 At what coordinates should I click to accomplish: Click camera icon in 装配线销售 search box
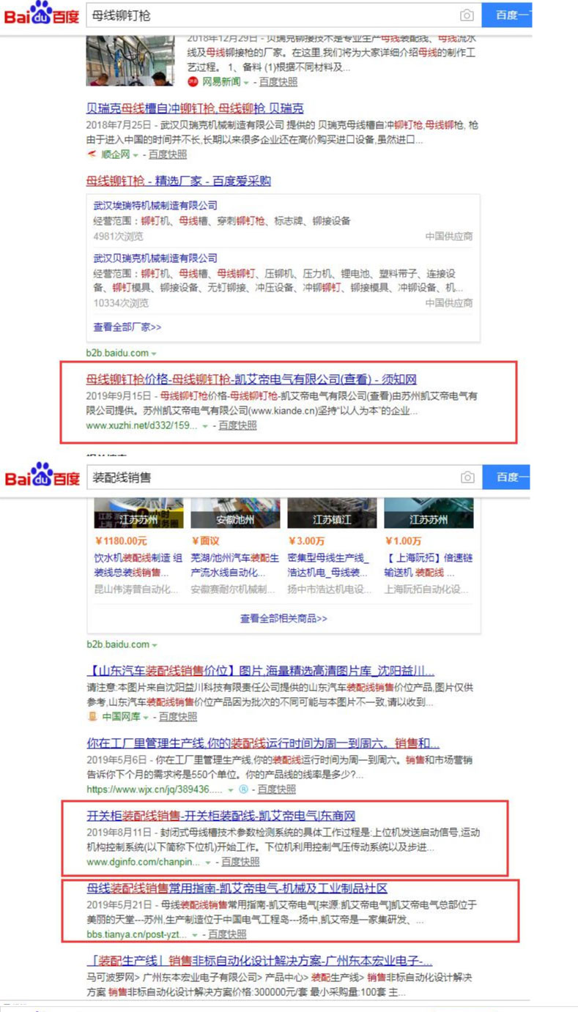(x=467, y=477)
